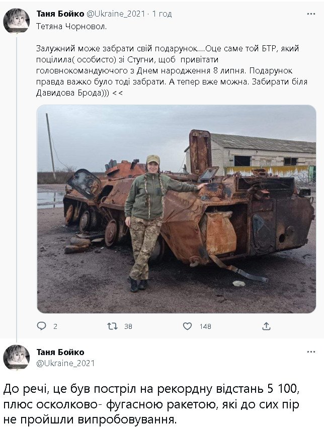Open the three-dot menu on the second tweet

pos(311,352)
